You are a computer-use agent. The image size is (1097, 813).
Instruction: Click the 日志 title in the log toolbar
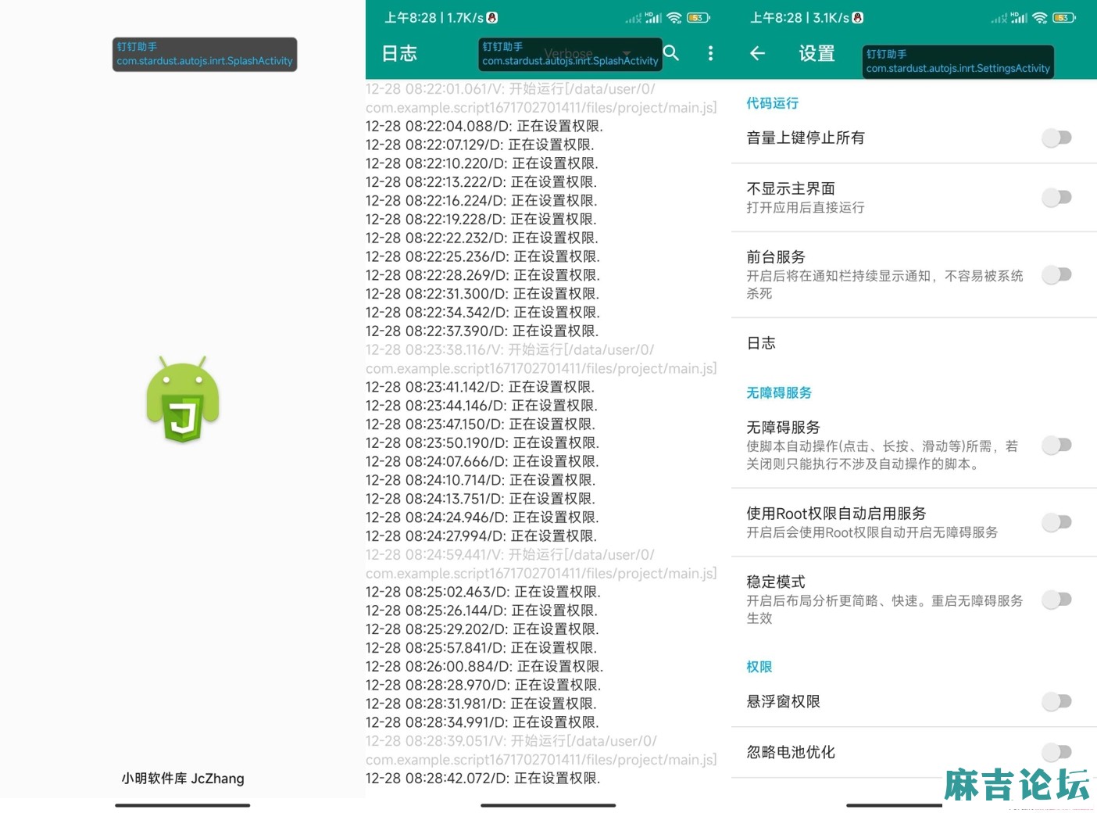(x=399, y=53)
